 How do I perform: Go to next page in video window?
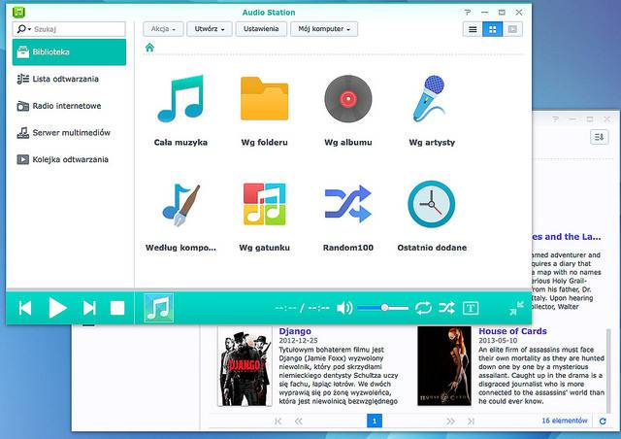click(450, 422)
